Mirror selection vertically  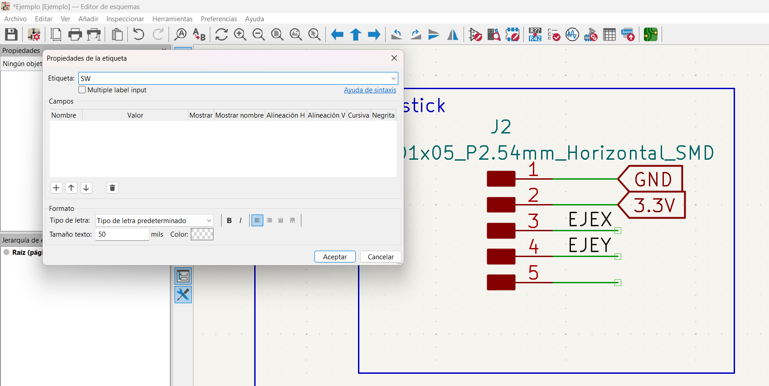pyautogui.click(x=434, y=34)
